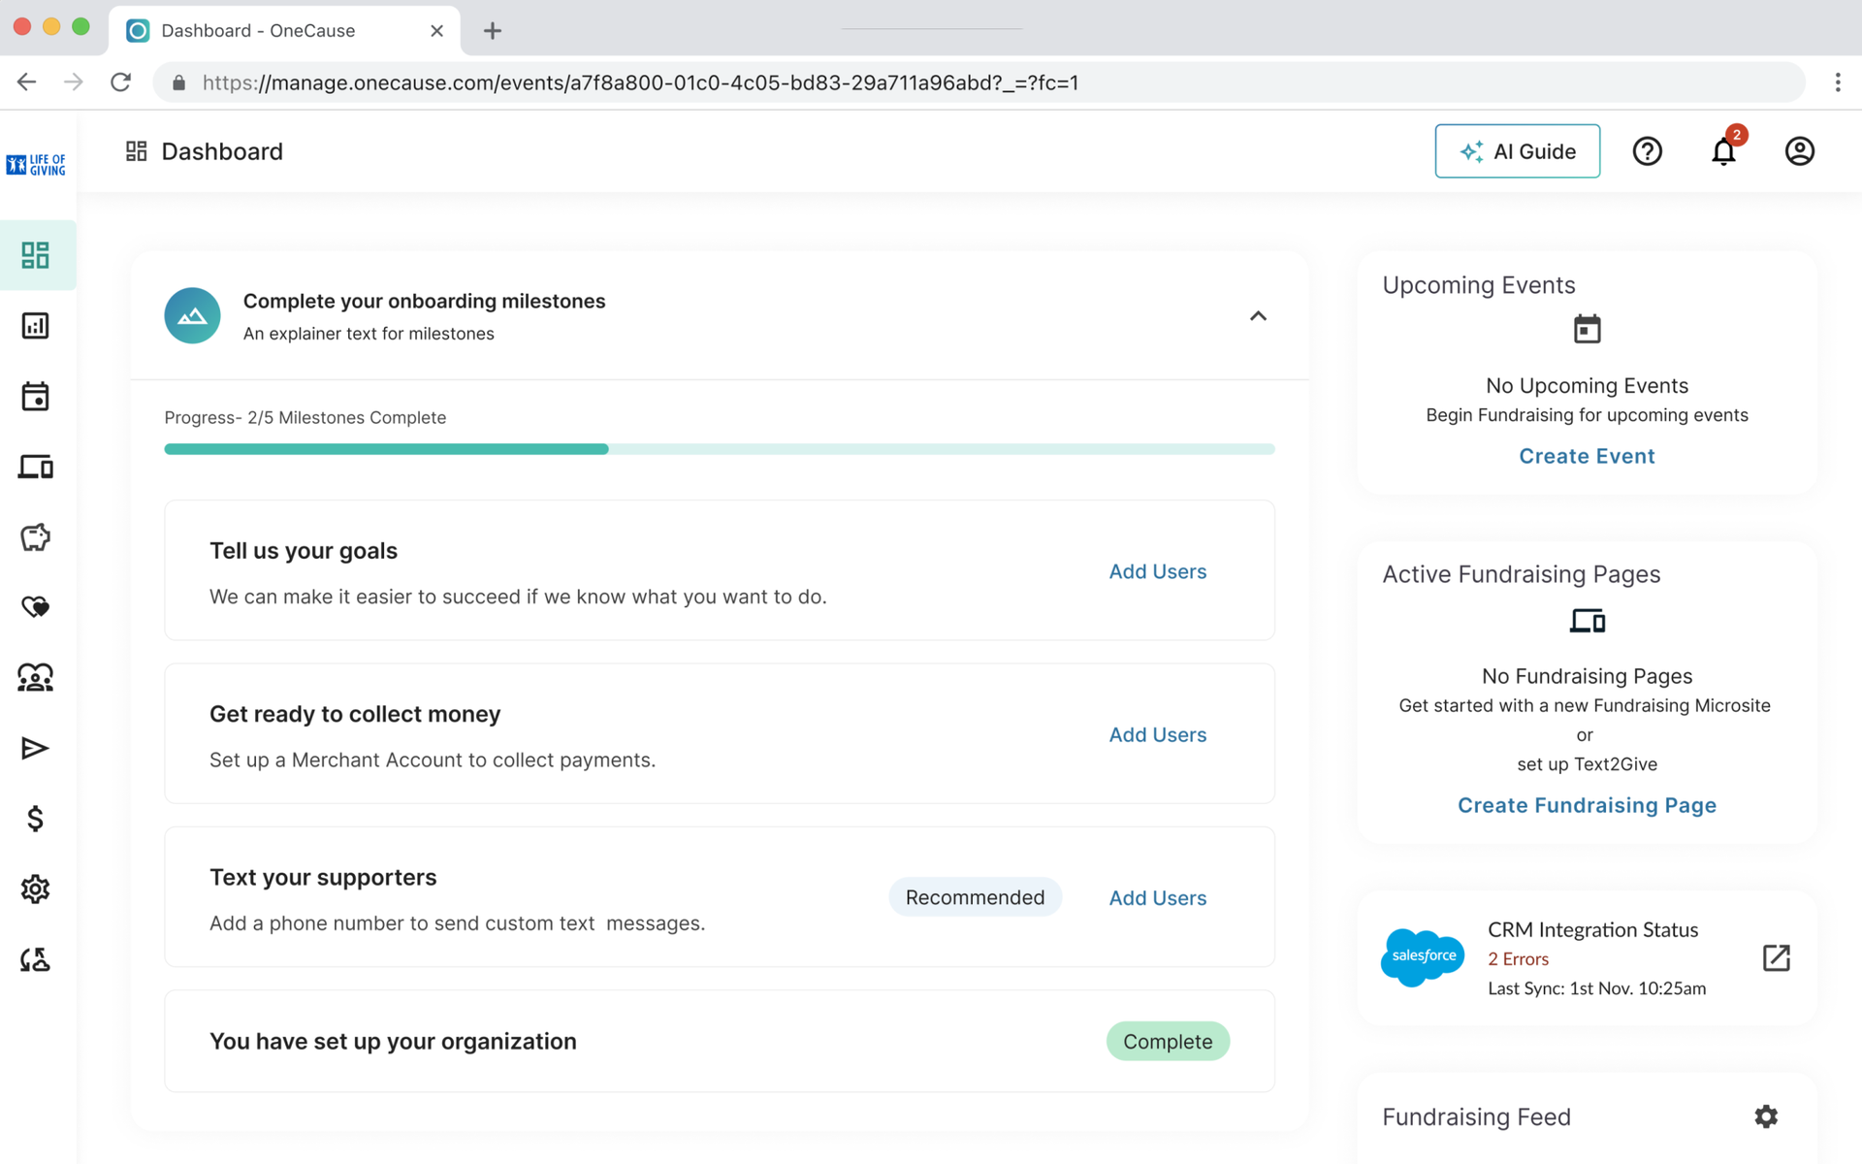Open the user account profile icon
Viewport: 1862px width, 1164px height.
[x=1800, y=151]
